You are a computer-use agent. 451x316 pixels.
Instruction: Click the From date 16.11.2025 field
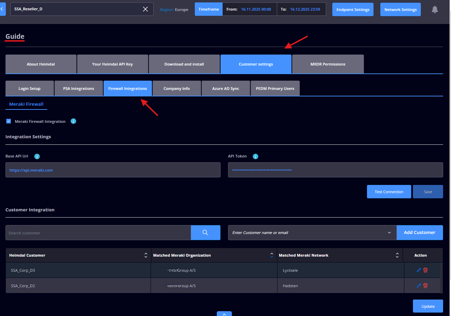pos(250,9)
